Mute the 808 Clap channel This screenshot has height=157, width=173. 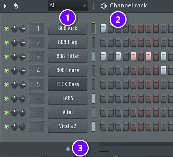6,42
